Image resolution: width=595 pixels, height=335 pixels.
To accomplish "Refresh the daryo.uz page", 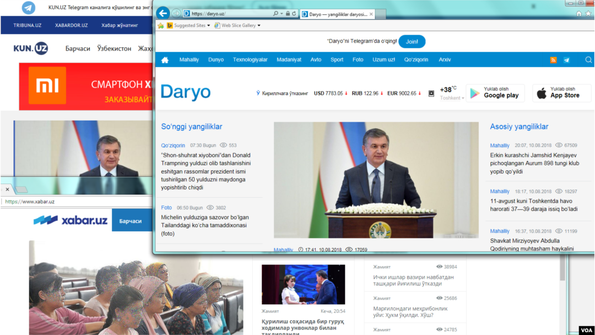I will 294,13.
